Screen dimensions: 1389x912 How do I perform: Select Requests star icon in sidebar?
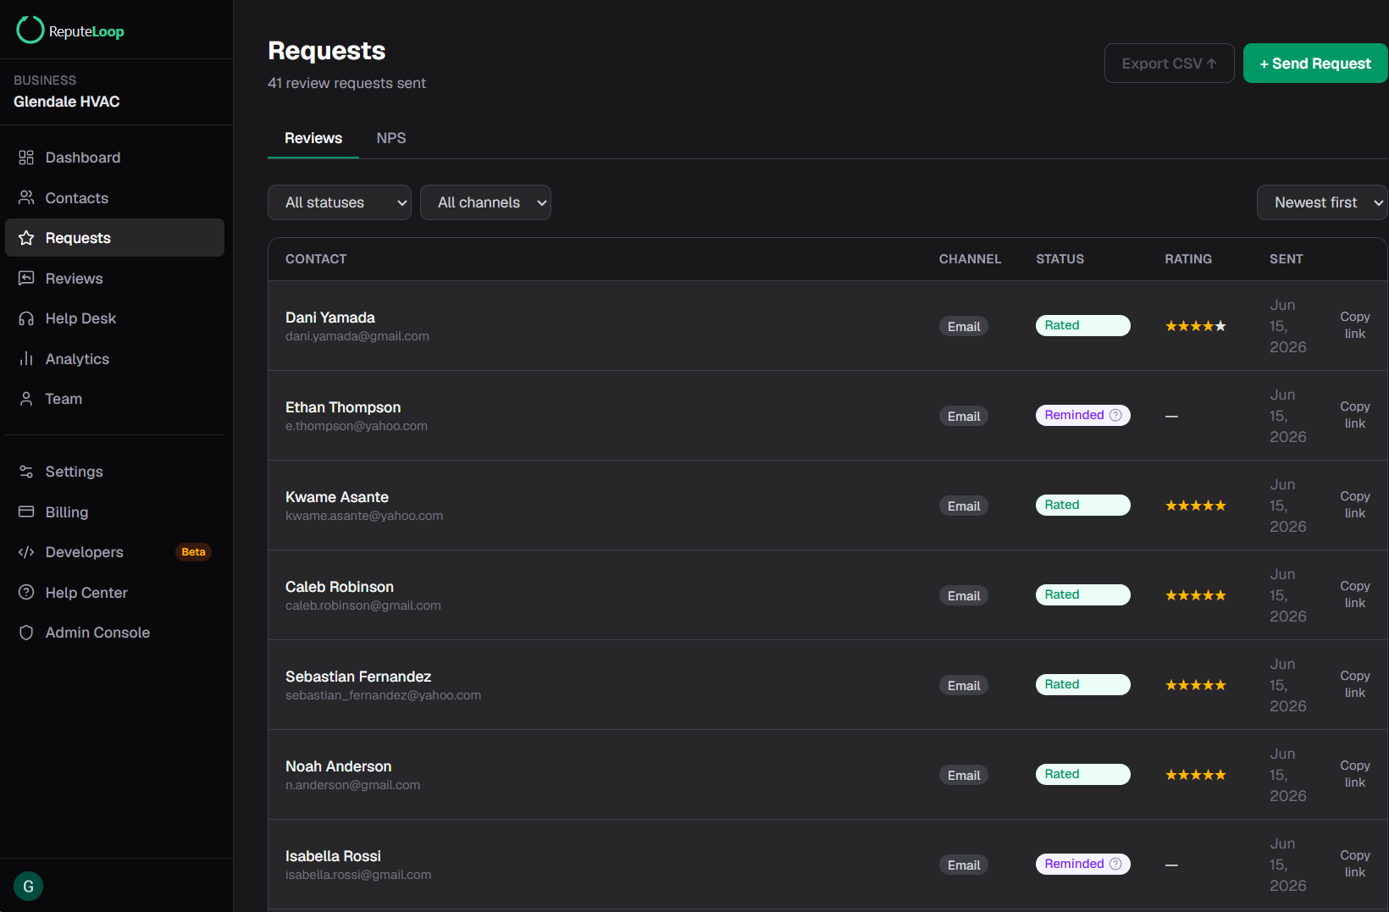[26, 238]
